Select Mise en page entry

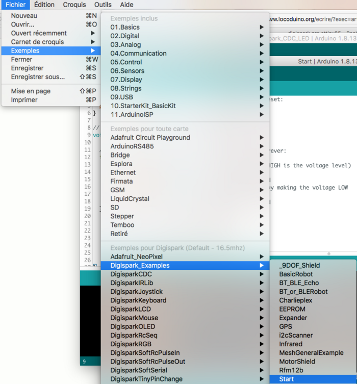51,91
